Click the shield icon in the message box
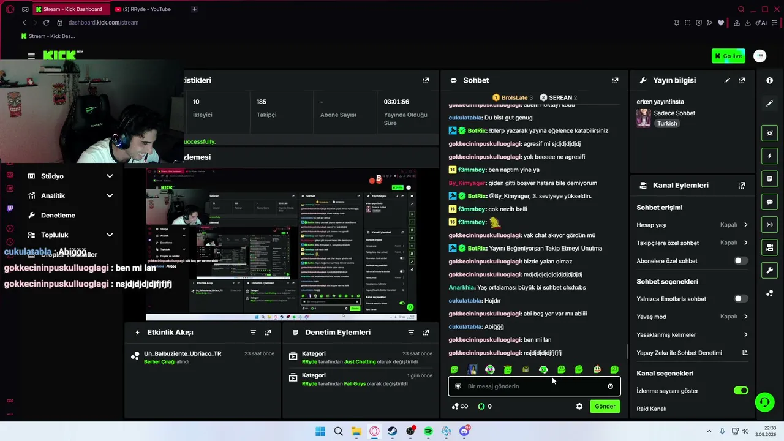The height and width of the screenshot is (441, 784). 458,386
